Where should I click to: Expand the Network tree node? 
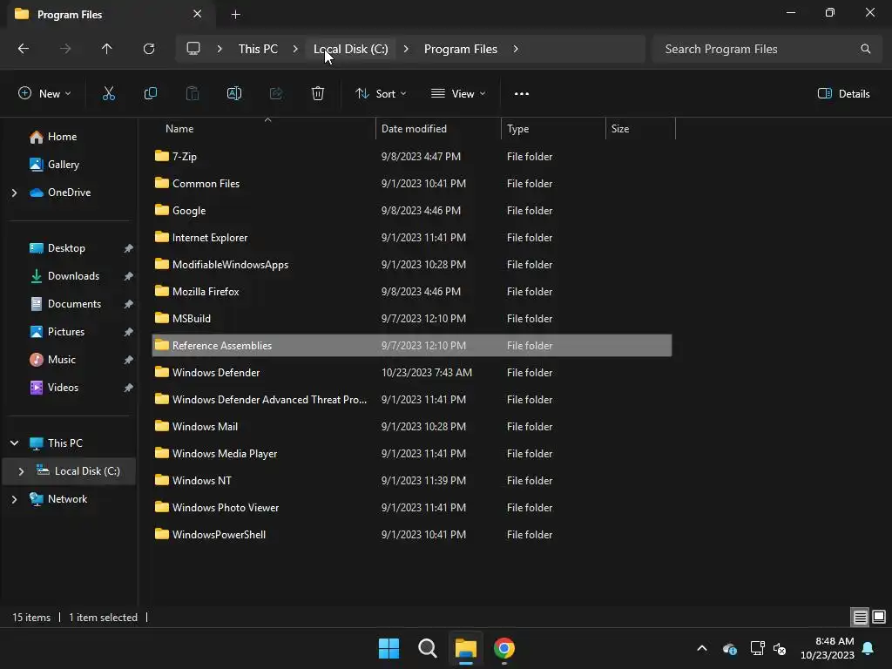pyautogui.click(x=14, y=499)
